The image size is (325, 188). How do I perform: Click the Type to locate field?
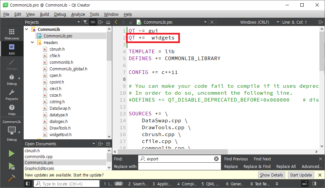pos(67,184)
